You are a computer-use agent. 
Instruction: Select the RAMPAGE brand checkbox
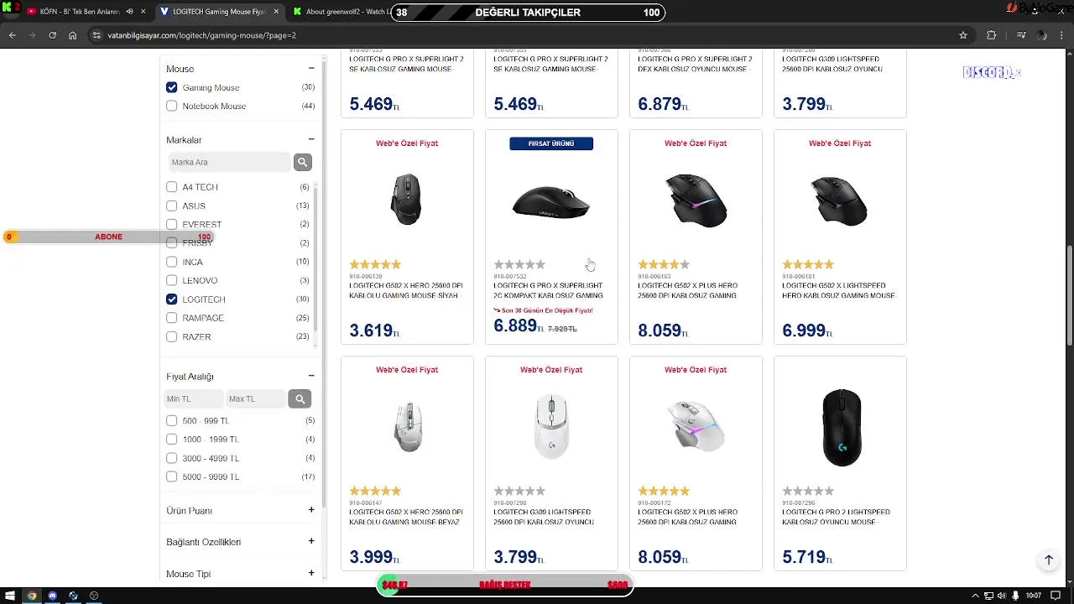click(172, 318)
